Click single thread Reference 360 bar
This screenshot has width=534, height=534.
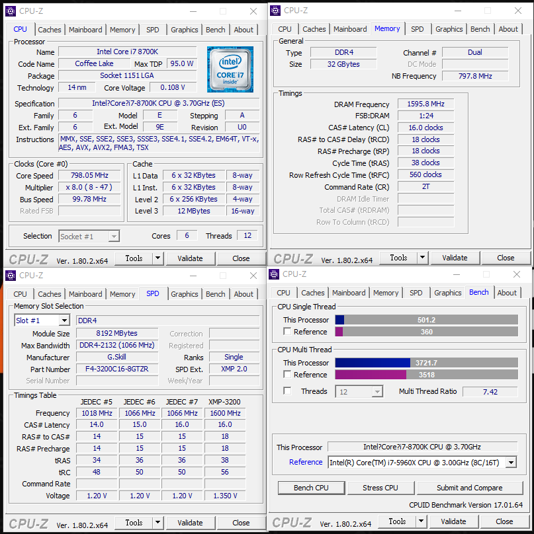426,332
